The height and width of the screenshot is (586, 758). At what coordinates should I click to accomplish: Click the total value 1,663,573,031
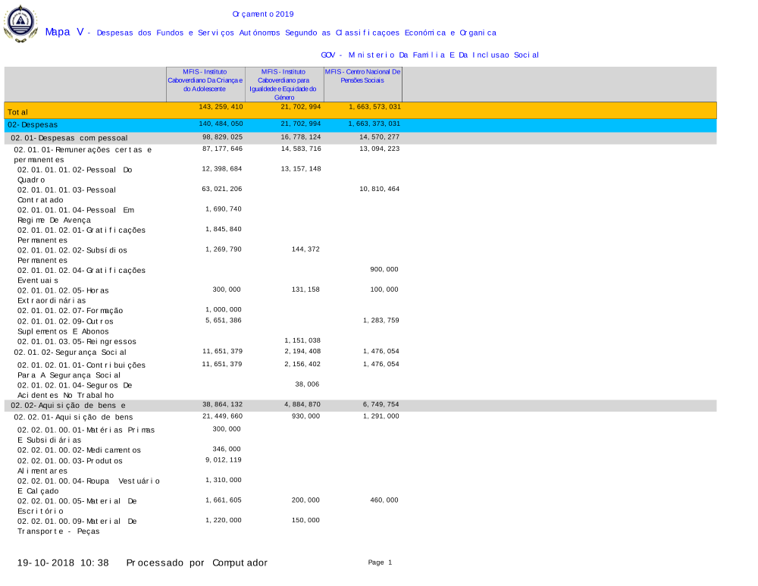point(374,107)
